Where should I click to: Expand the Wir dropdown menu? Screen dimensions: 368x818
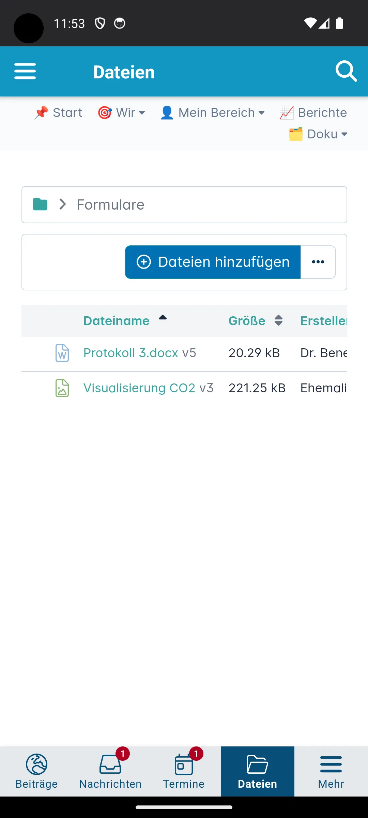(121, 112)
